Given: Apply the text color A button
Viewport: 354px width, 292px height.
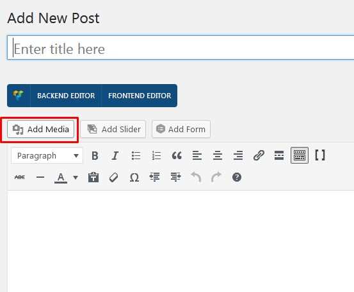Looking at the screenshot, I should coord(61,178).
